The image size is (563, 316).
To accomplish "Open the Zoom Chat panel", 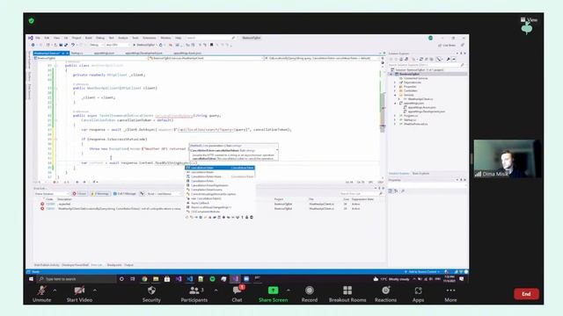I will pyautogui.click(x=237, y=294).
